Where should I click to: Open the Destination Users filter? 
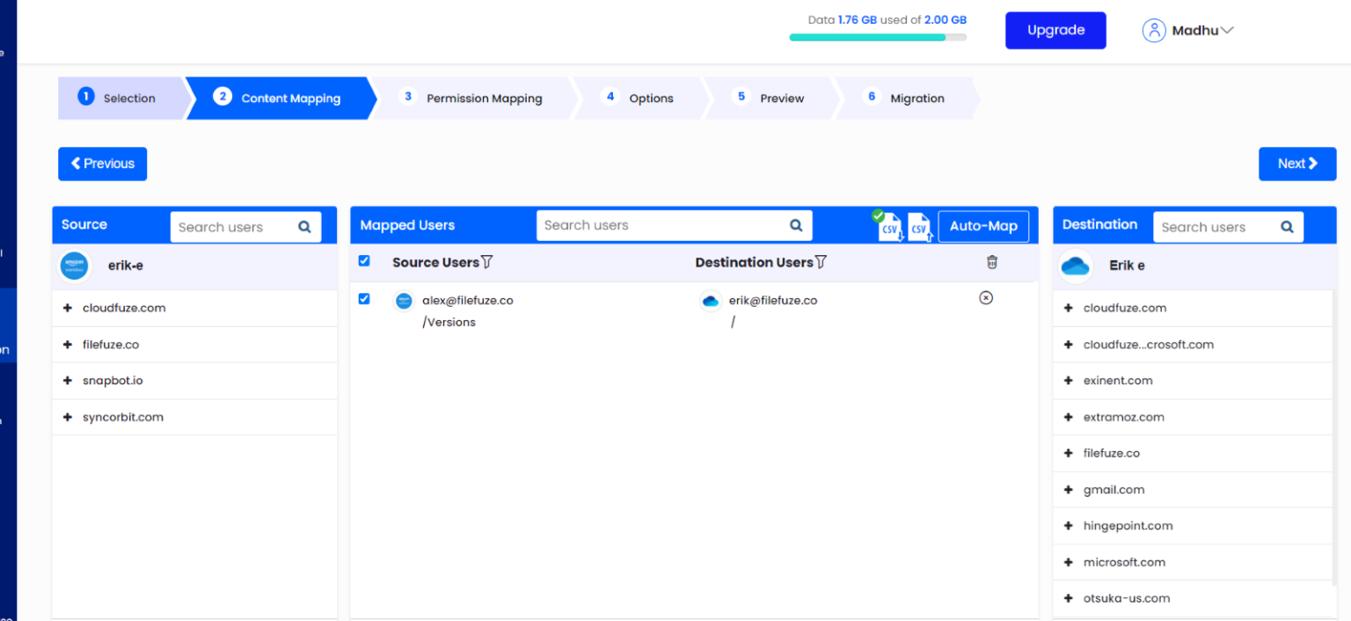pos(820,261)
